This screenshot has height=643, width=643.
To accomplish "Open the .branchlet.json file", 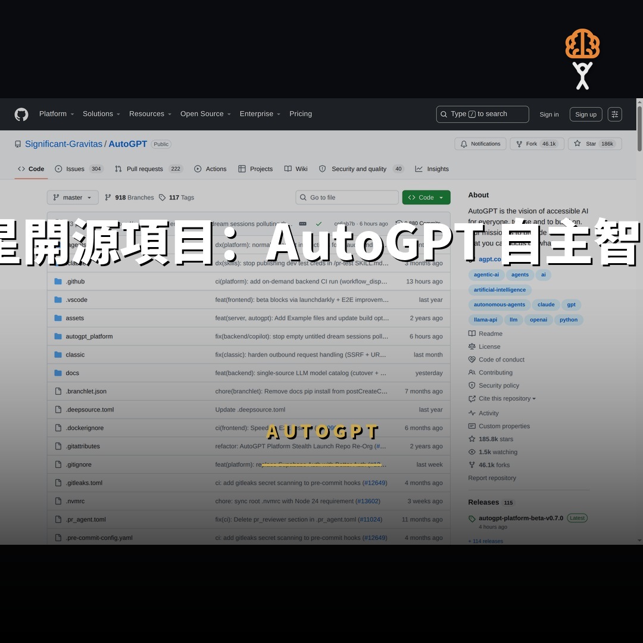I will point(86,392).
